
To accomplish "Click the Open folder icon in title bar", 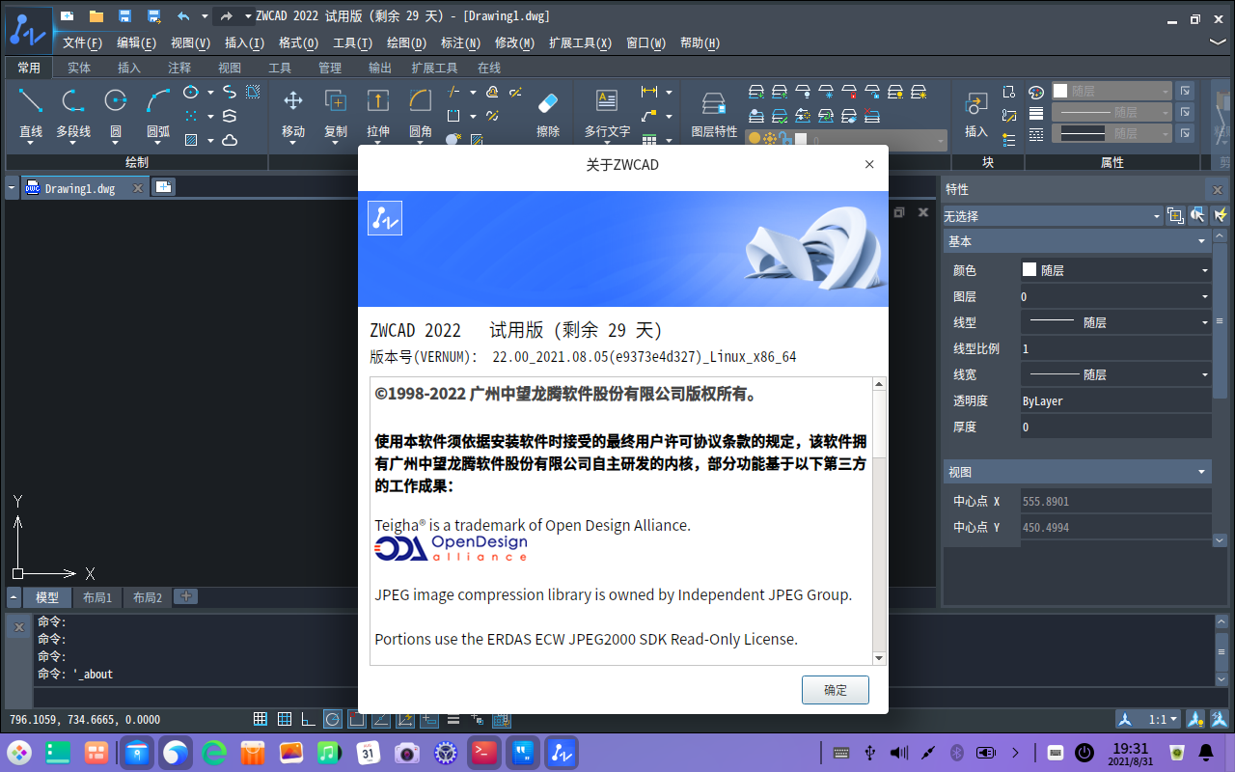I will click(x=96, y=16).
